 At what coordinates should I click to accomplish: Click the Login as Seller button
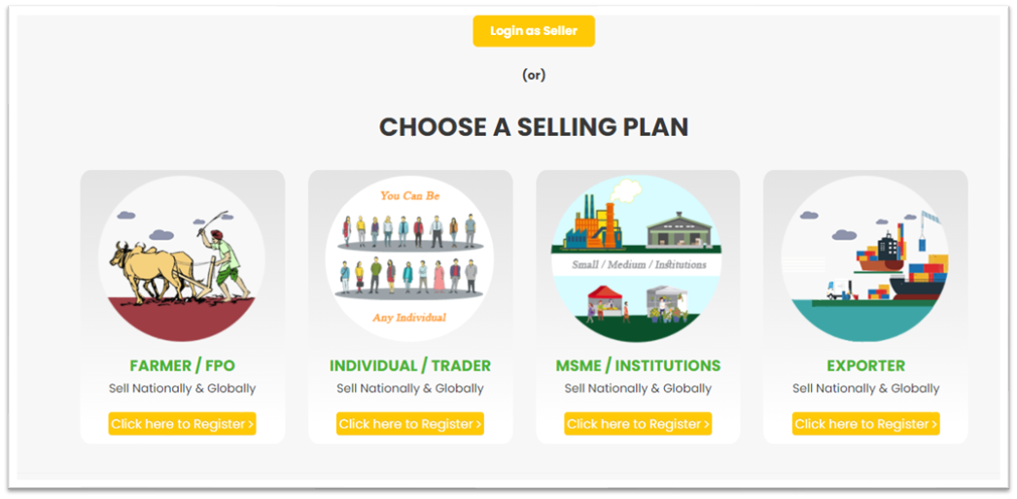click(x=533, y=31)
